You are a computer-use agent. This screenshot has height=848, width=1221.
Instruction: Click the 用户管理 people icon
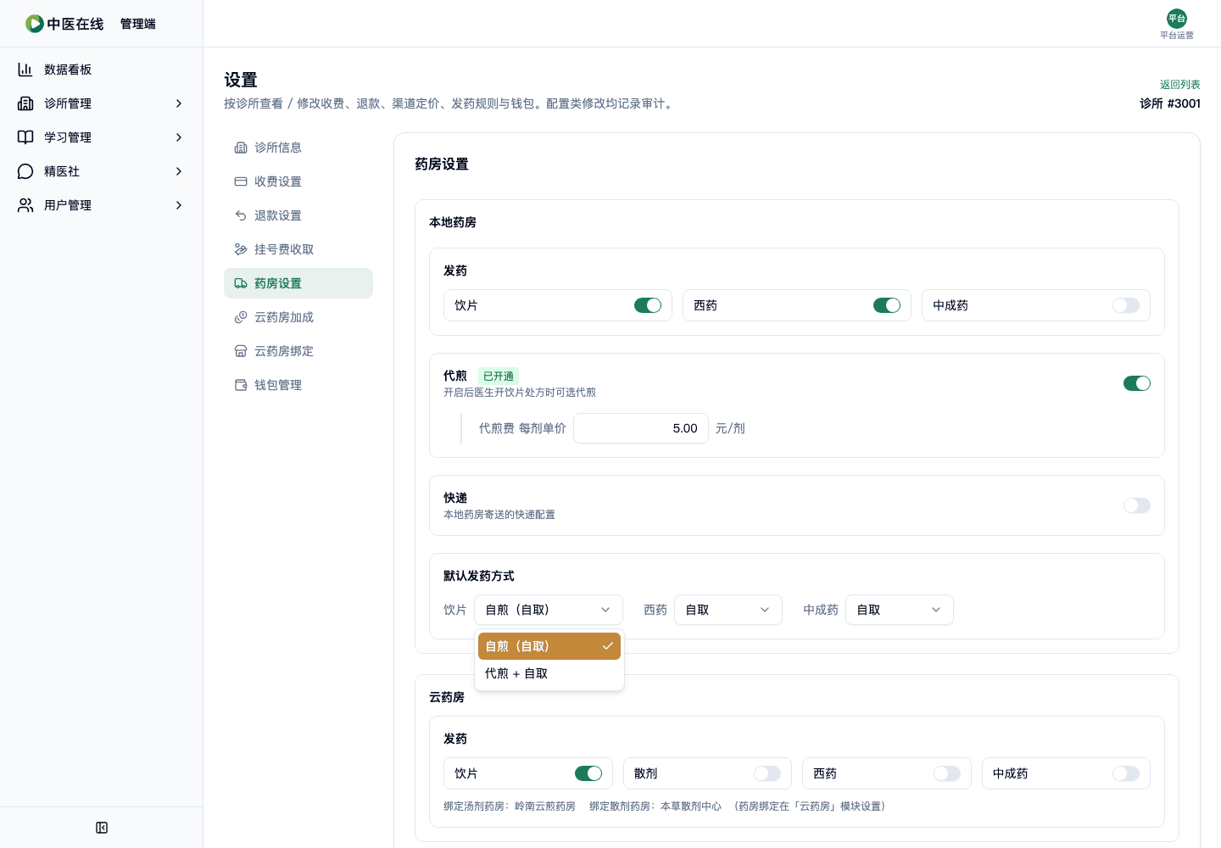coord(25,205)
